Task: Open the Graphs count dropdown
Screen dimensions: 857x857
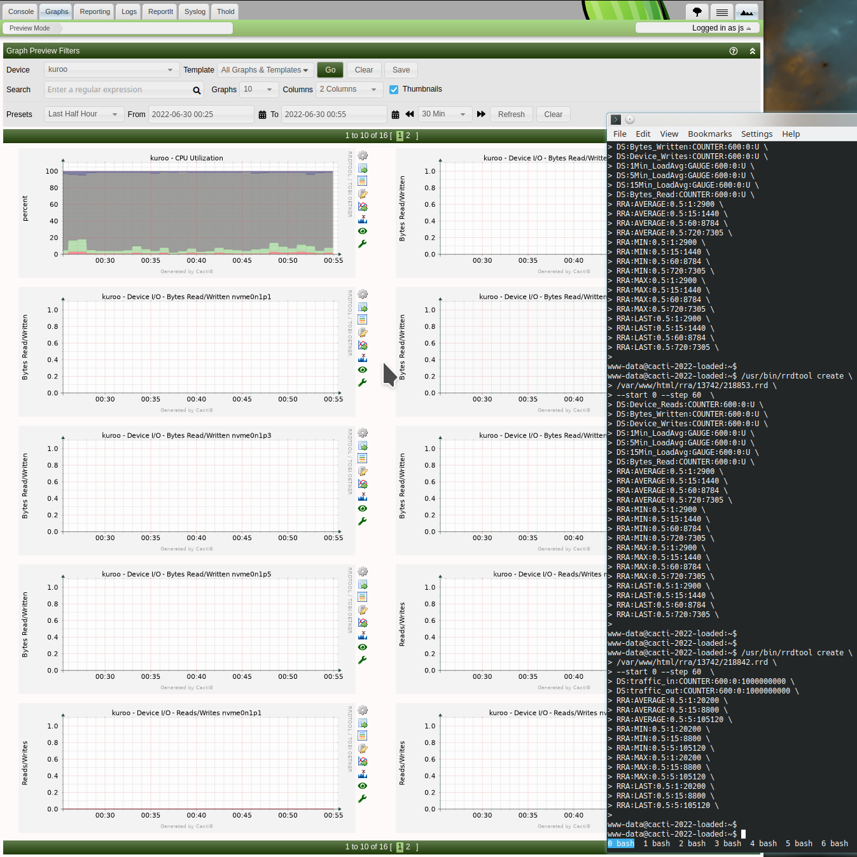Action: coord(259,90)
